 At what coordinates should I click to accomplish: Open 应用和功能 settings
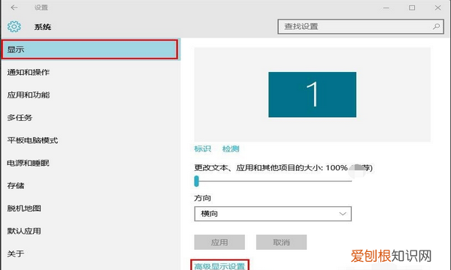click(29, 95)
